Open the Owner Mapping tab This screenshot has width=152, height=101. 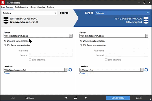(38, 7)
